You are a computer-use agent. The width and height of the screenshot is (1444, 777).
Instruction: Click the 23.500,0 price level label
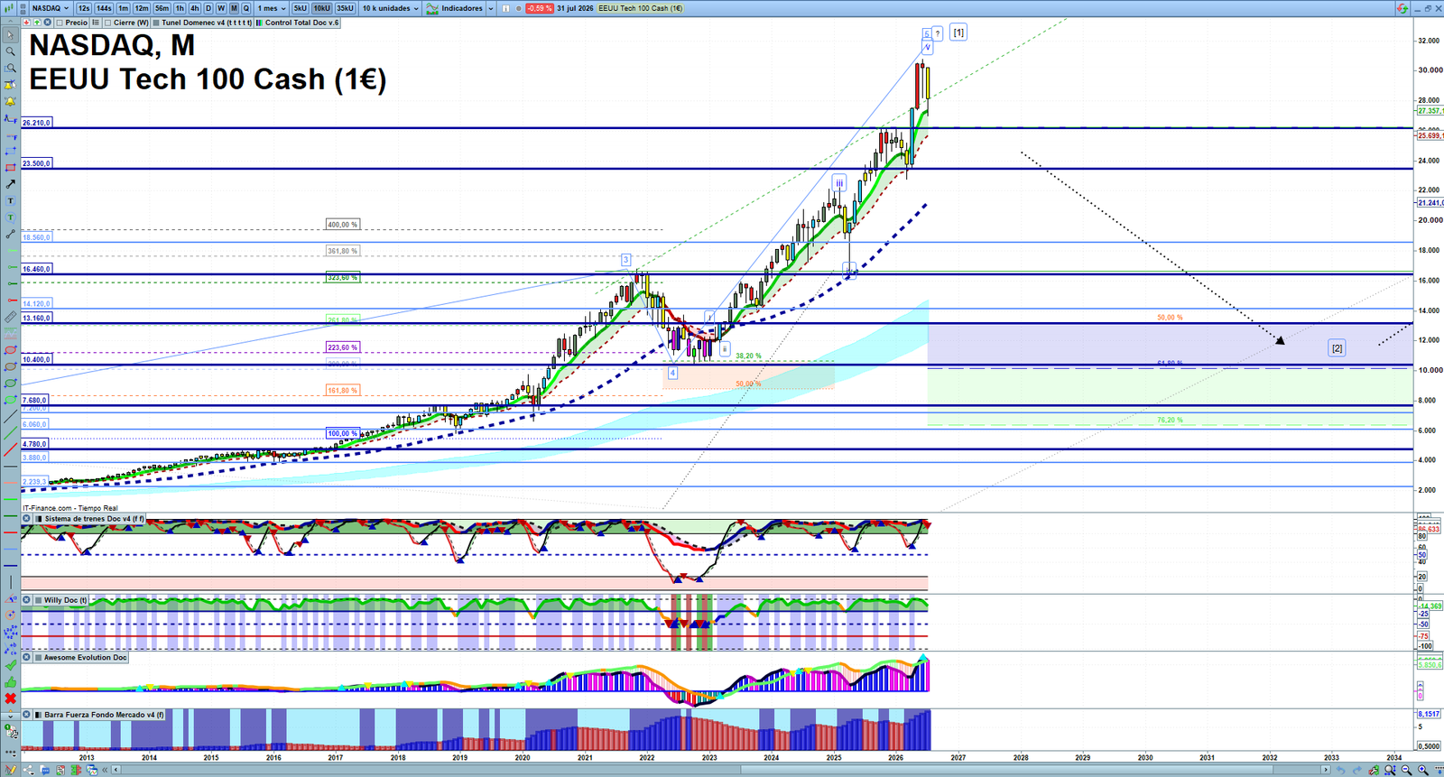tap(37, 163)
